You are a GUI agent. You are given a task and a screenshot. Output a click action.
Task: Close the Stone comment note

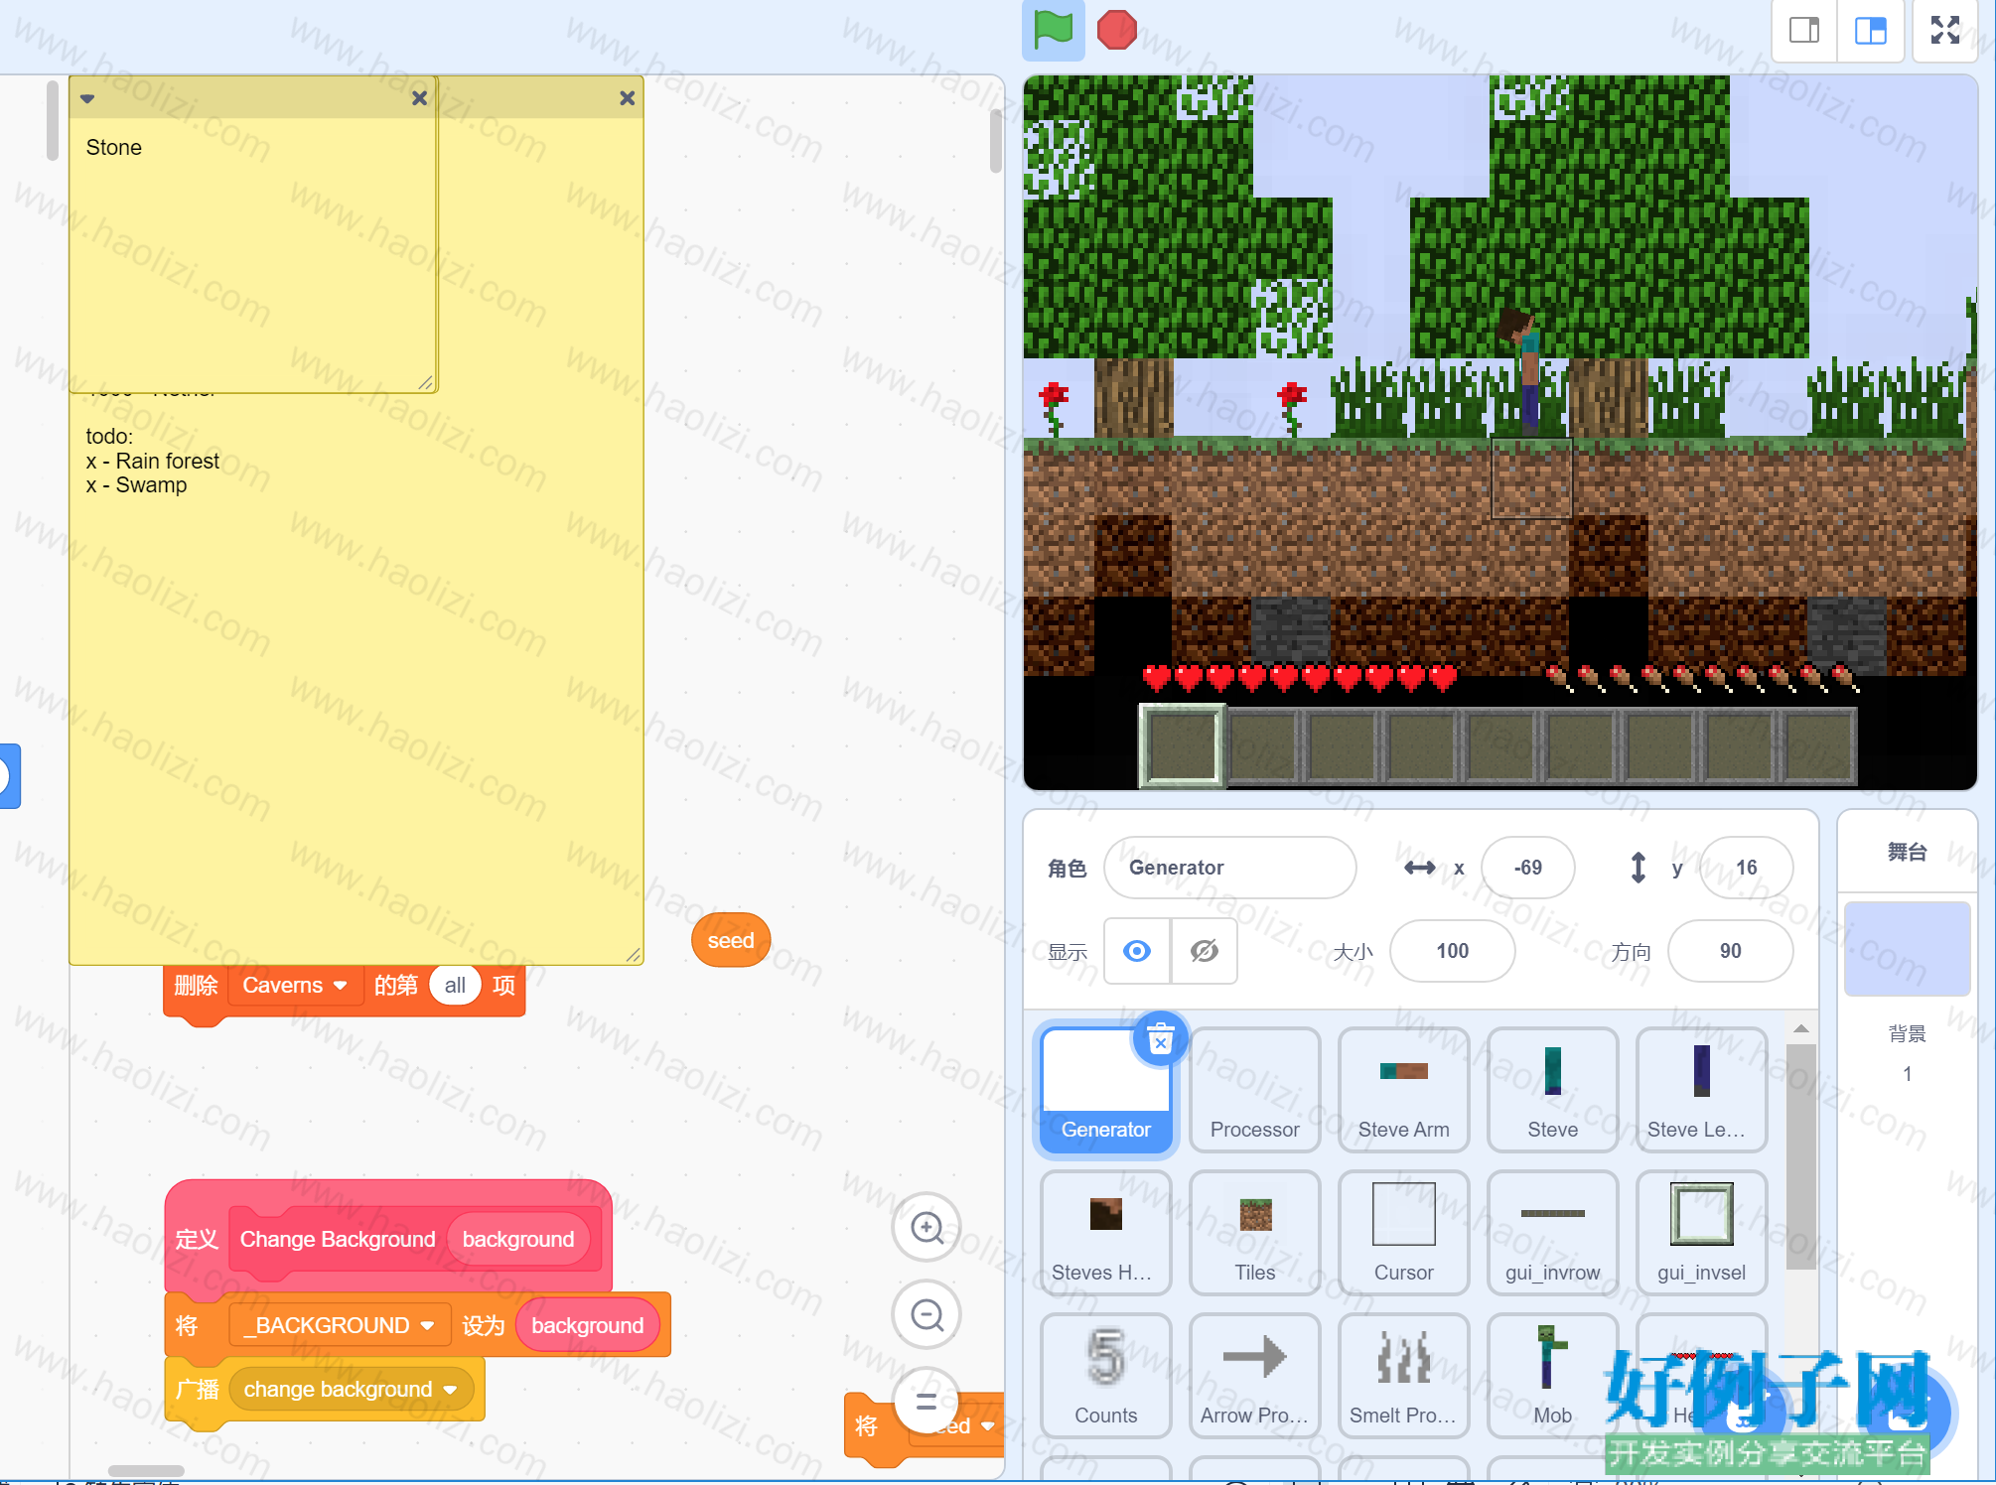pyautogui.click(x=419, y=98)
